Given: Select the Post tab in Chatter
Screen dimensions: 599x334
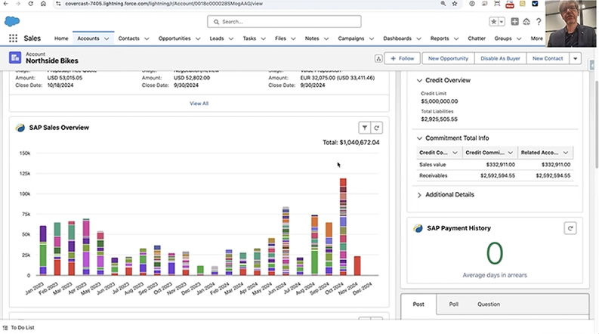Looking at the screenshot, I should pyautogui.click(x=418, y=305).
